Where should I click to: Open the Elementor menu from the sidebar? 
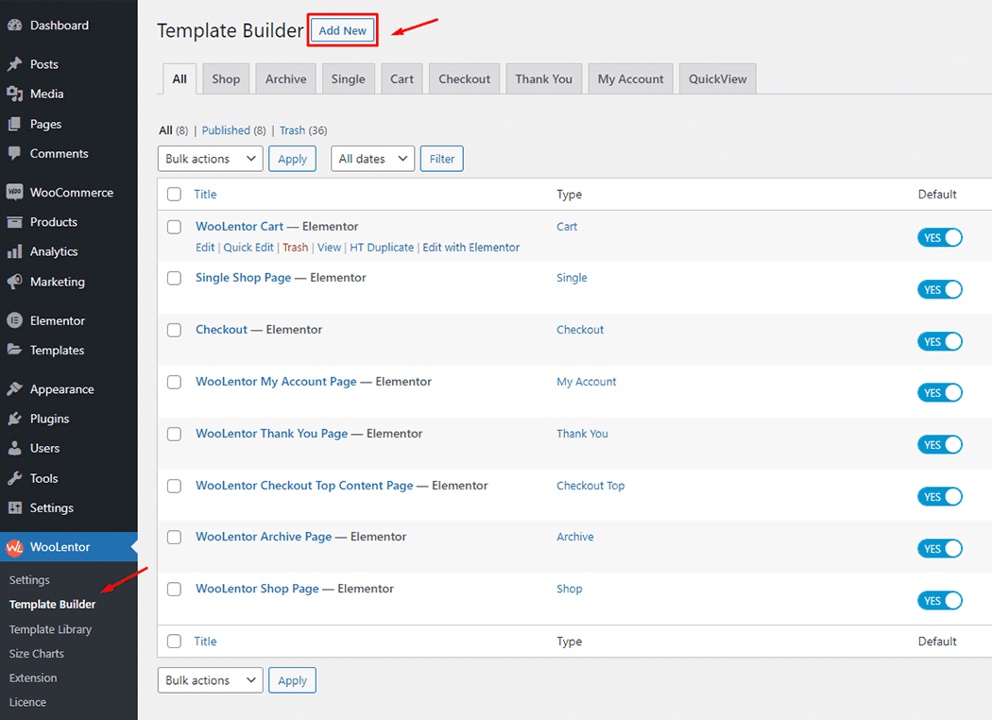pyautogui.click(x=57, y=320)
